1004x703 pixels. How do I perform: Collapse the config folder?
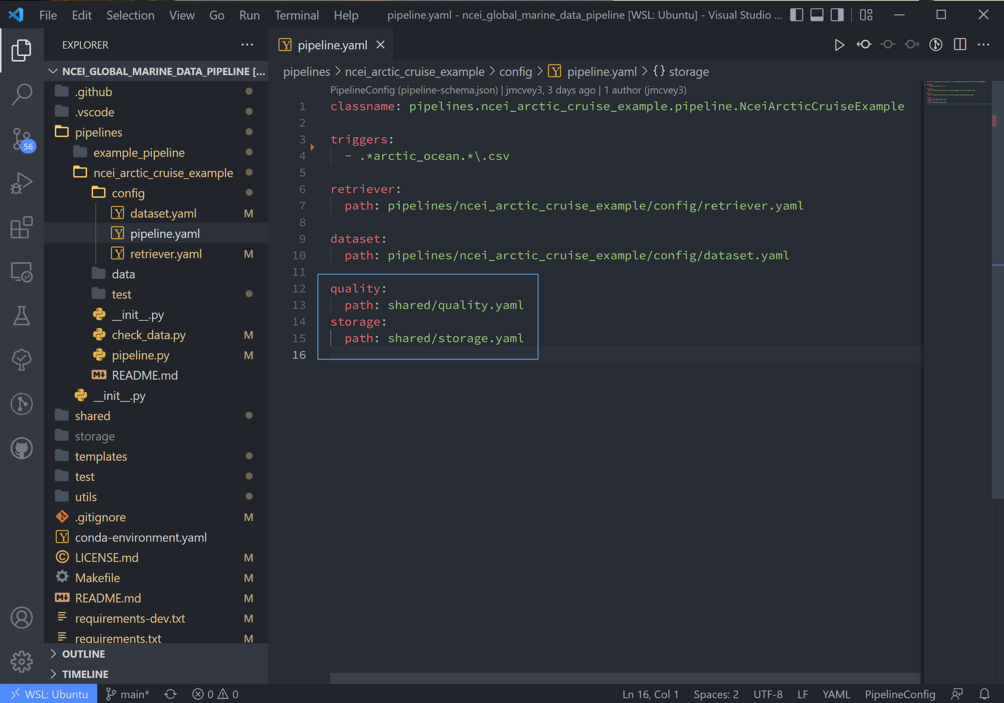(x=156, y=193)
